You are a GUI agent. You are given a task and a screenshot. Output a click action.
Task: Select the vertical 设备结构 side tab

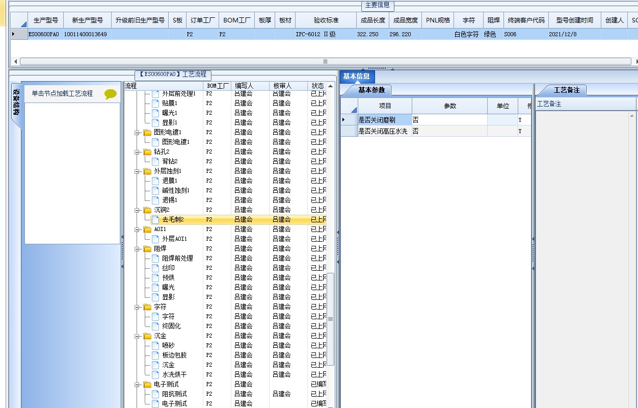click(x=16, y=102)
